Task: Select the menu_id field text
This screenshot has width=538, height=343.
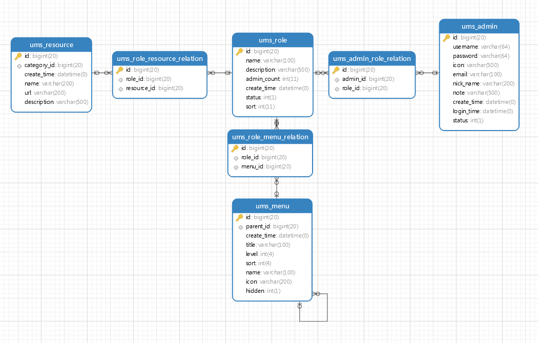Action: click(266, 166)
